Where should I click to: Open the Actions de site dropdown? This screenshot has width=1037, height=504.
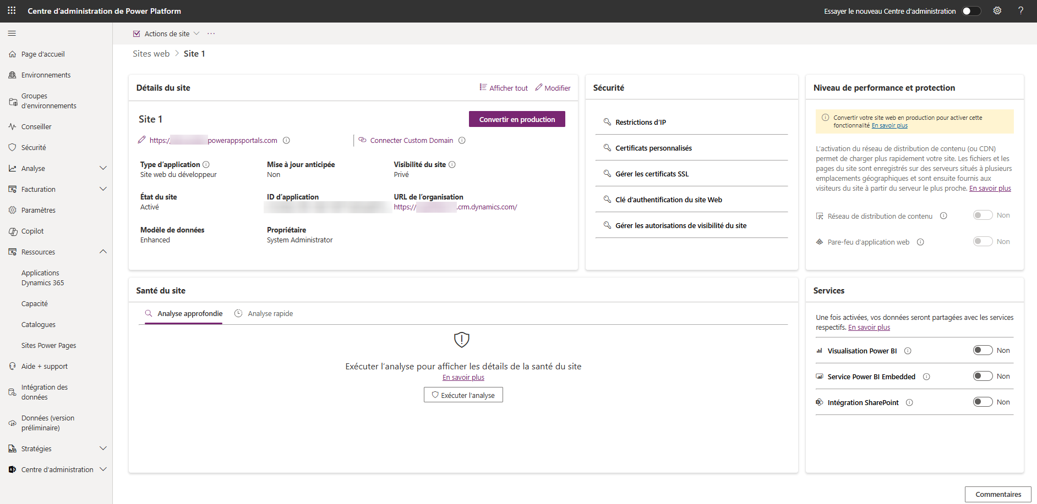pyautogui.click(x=166, y=34)
